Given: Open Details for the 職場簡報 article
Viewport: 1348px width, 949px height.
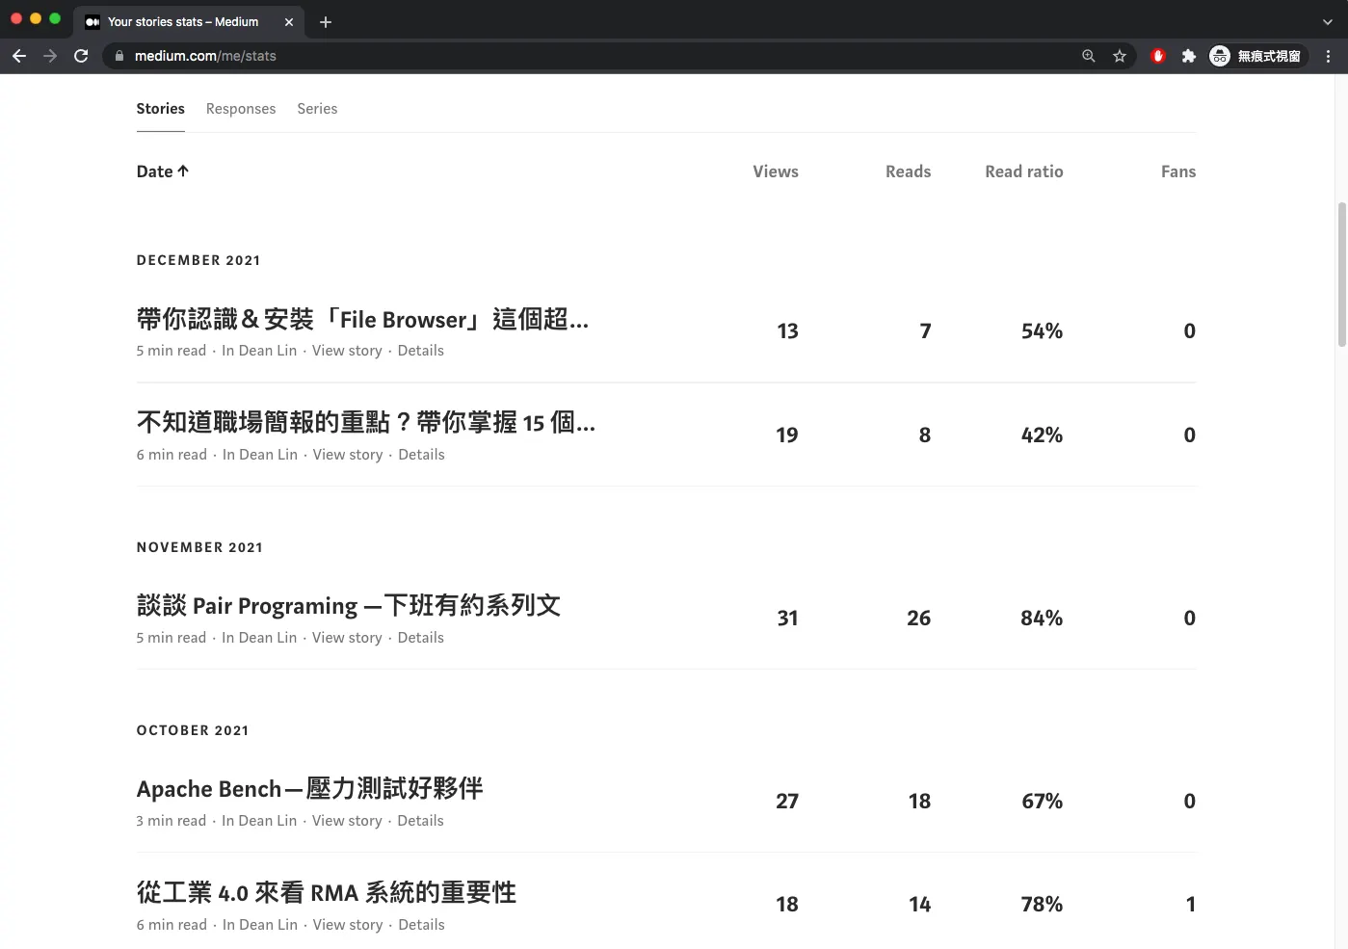Looking at the screenshot, I should 422,455.
